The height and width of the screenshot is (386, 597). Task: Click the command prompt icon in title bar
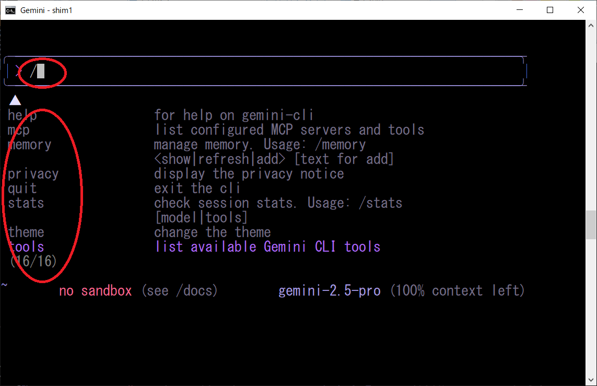coord(10,10)
